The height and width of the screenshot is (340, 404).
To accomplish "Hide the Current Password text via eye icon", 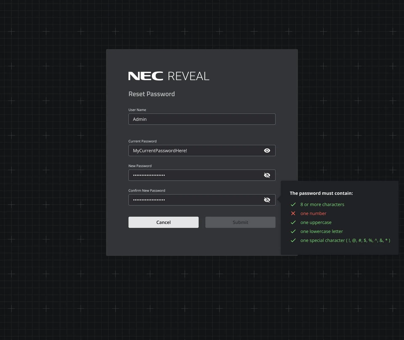I will tap(267, 151).
